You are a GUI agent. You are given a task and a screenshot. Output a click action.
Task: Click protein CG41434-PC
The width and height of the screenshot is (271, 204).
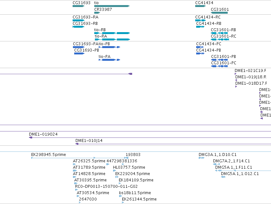(200, 47)
